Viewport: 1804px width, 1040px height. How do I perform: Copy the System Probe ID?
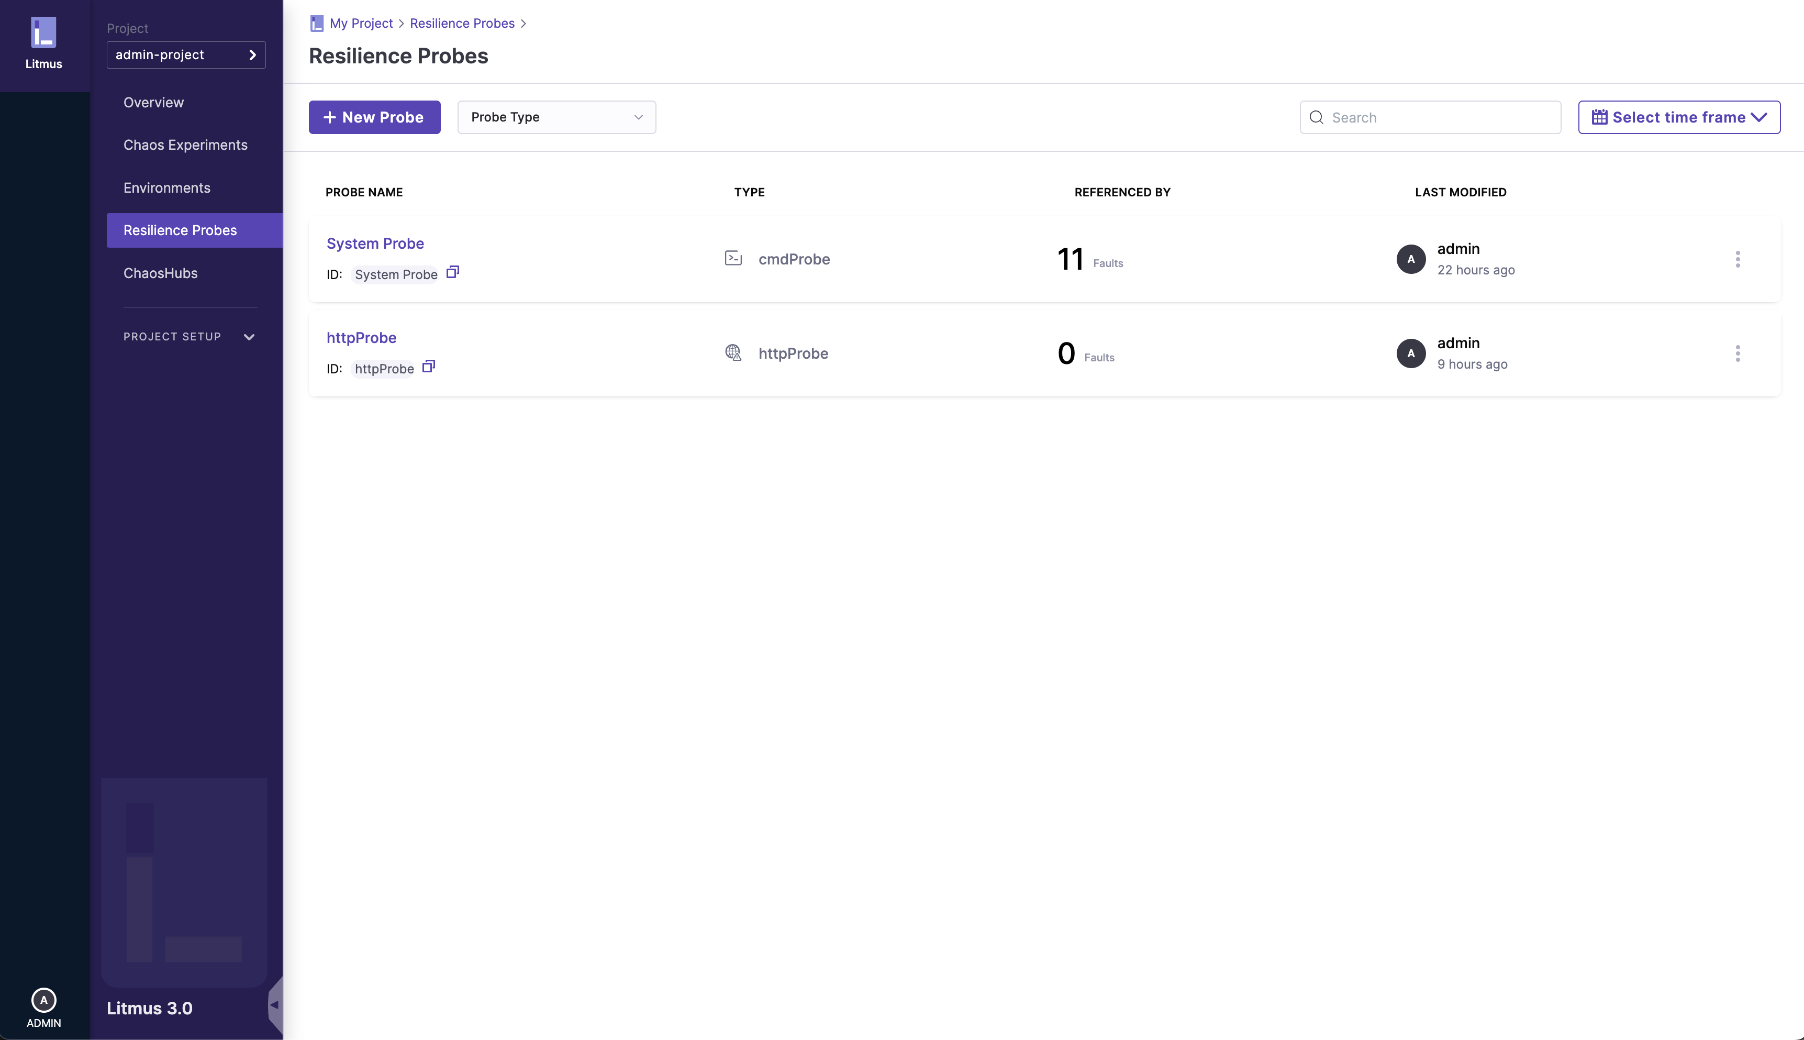[x=453, y=272]
